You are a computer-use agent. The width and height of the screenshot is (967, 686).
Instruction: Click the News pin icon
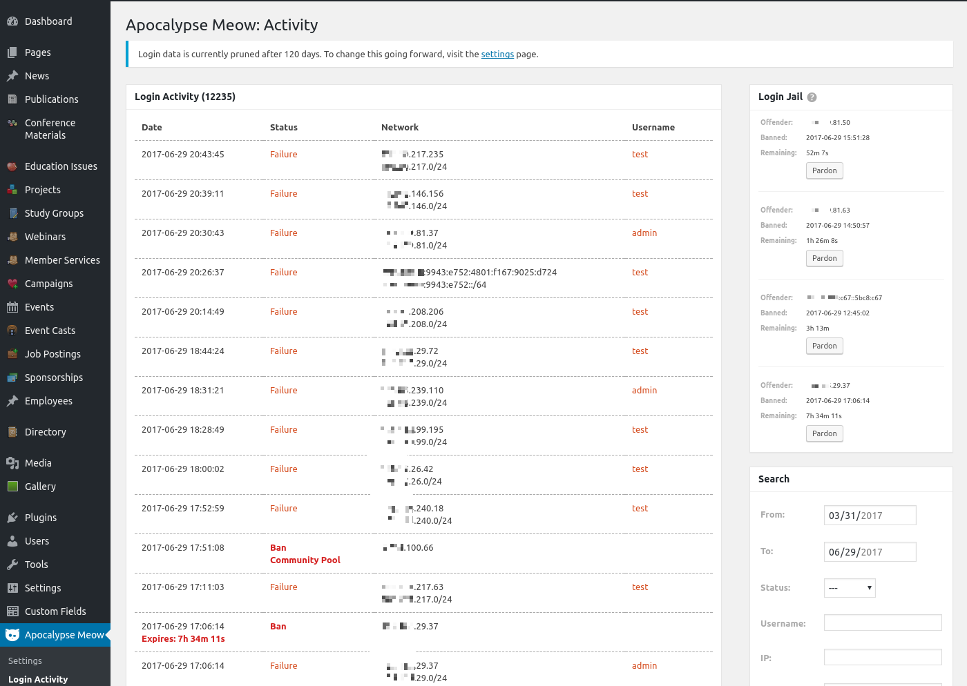[x=12, y=76]
